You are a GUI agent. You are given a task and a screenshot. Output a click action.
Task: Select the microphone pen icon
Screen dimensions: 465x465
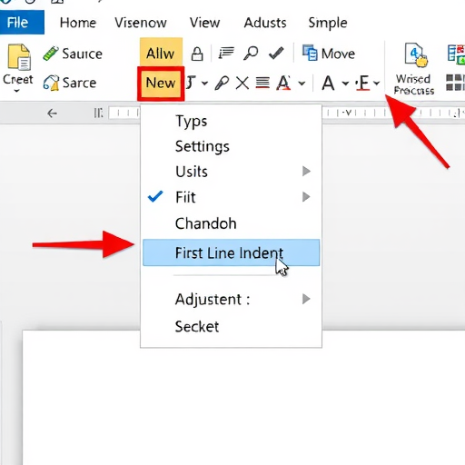222,83
